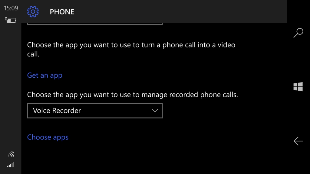
Task: Select the partially hidden dropdown under header
Action: 95,24
